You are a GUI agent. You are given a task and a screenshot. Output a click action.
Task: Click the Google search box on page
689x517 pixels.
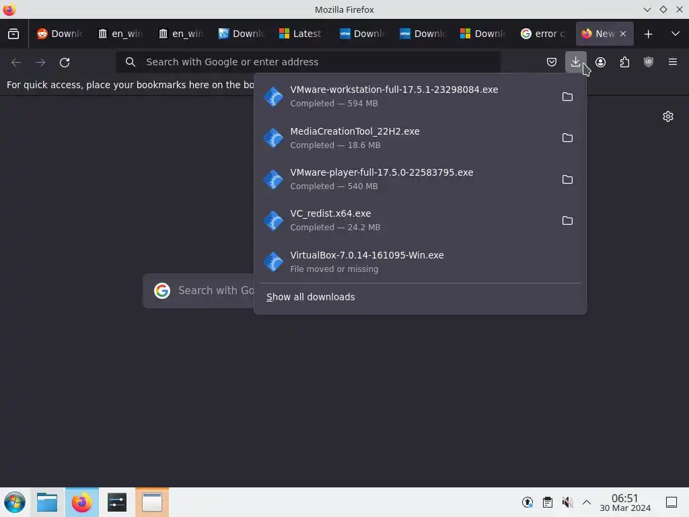[x=199, y=291]
